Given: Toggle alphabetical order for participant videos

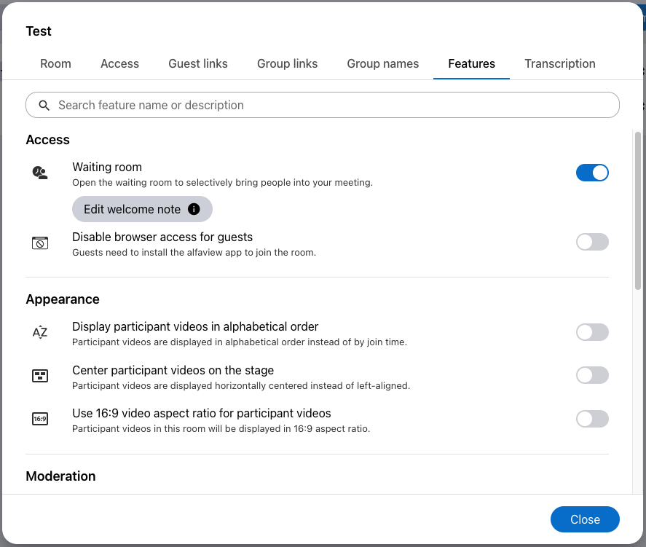Looking at the screenshot, I should click(x=592, y=332).
